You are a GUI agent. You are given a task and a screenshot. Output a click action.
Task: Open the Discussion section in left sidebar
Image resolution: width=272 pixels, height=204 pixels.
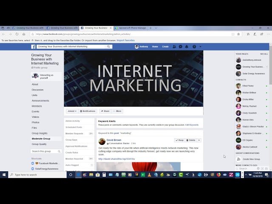37,90
